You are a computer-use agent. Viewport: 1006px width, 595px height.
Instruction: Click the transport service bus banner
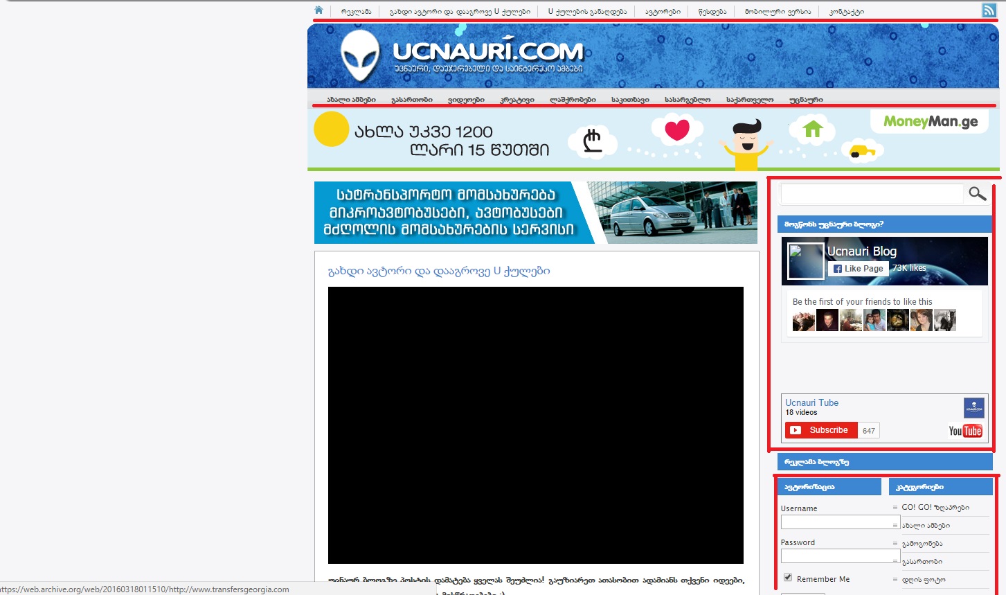(x=536, y=213)
